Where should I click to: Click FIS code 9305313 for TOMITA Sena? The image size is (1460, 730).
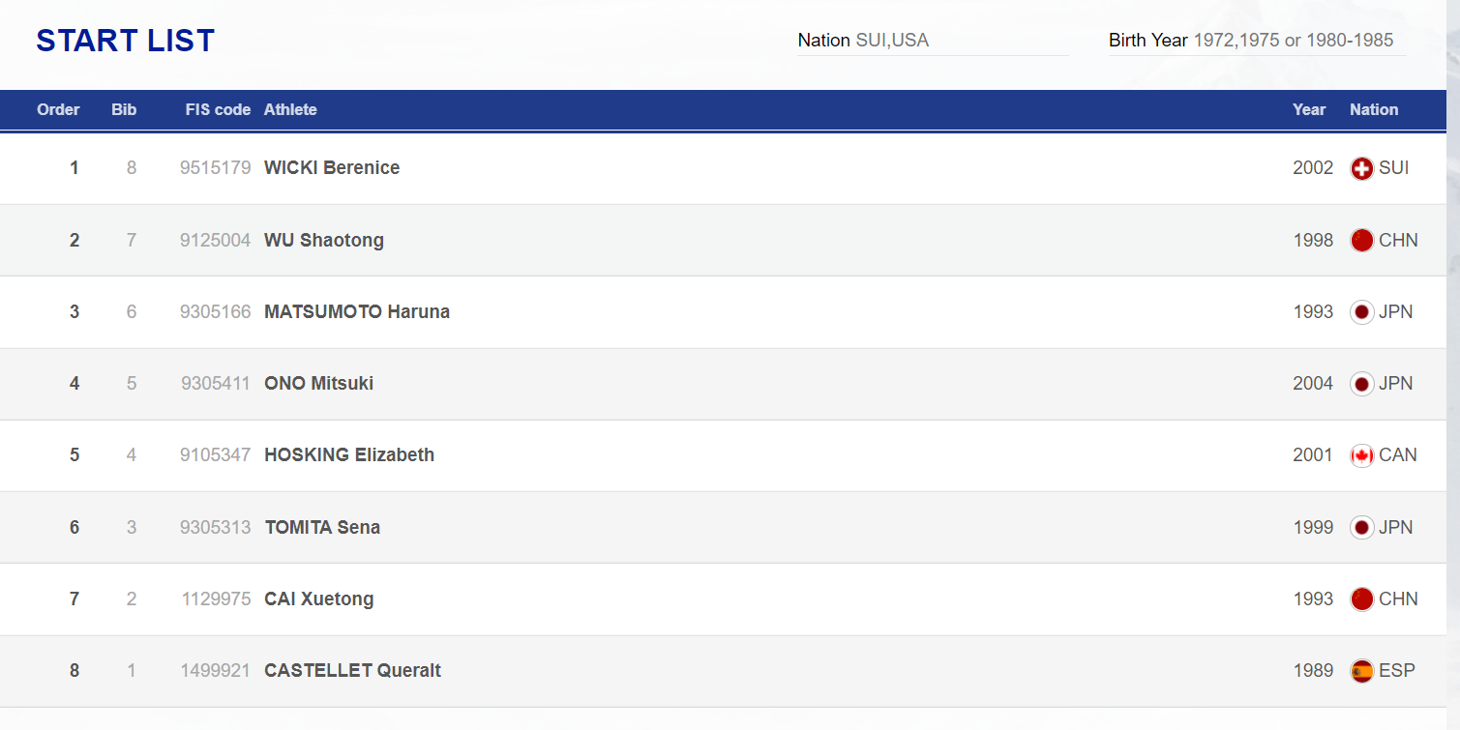coord(215,528)
